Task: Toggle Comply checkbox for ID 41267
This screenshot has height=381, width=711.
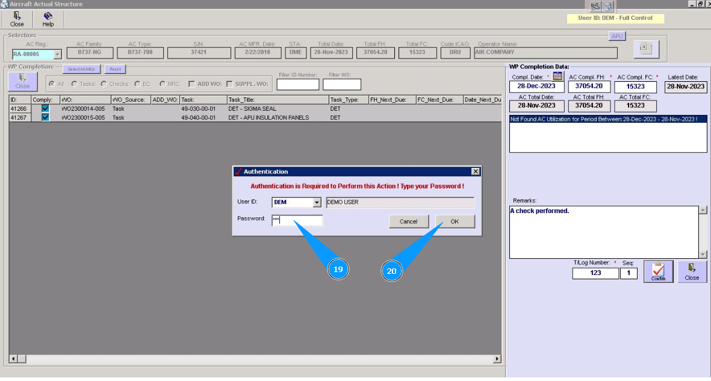Action: pyautogui.click(x=45, y=117)
